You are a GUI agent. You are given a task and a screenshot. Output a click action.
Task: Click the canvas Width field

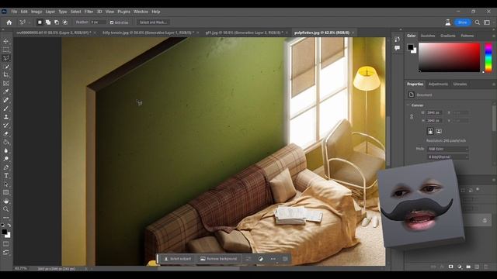[434, 112]
